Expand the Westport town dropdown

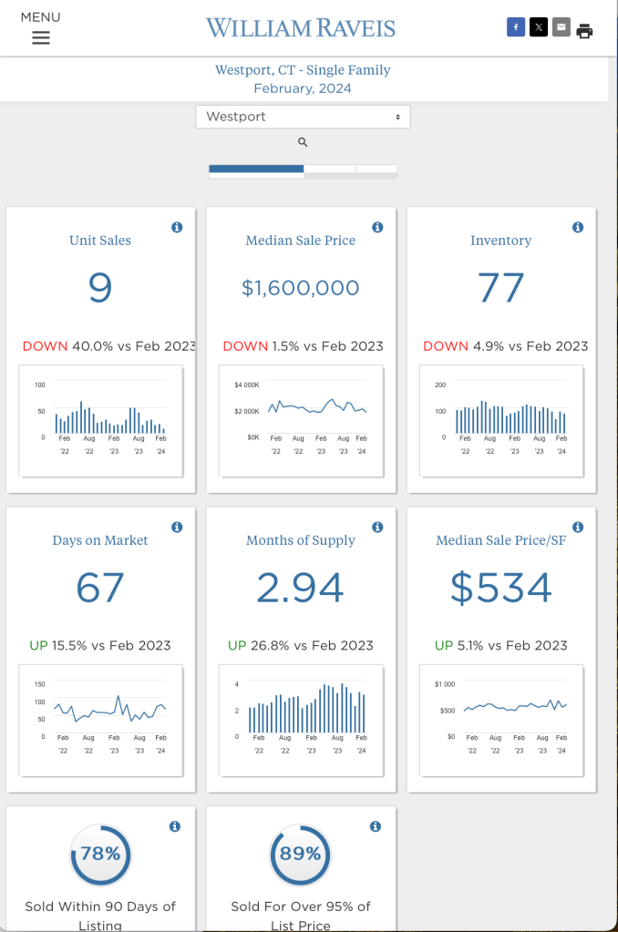click(x=303, y=117)
